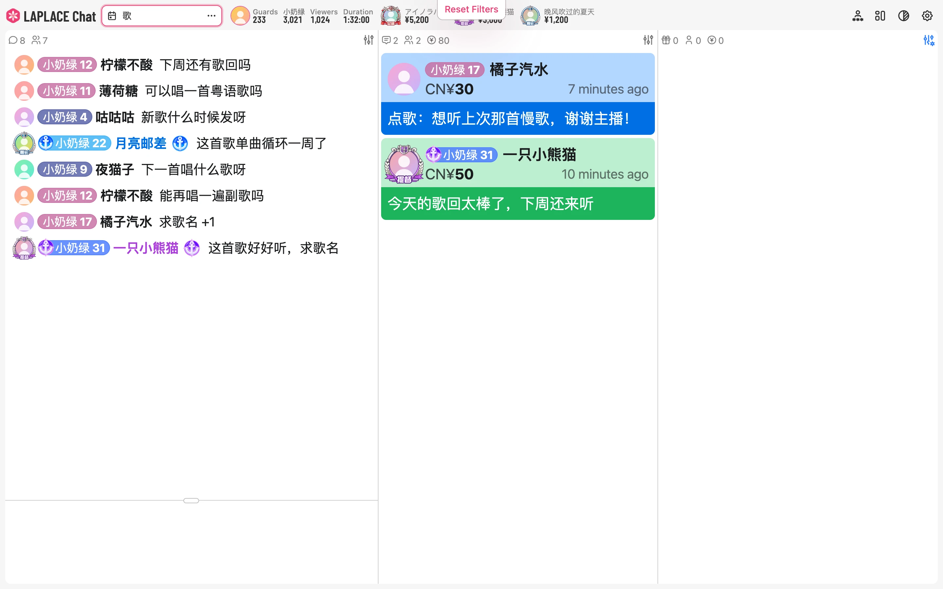Click username 月亮邮差 in chat
The width and height of the screenshot is (943, 589).
click(x=141, y=143)
